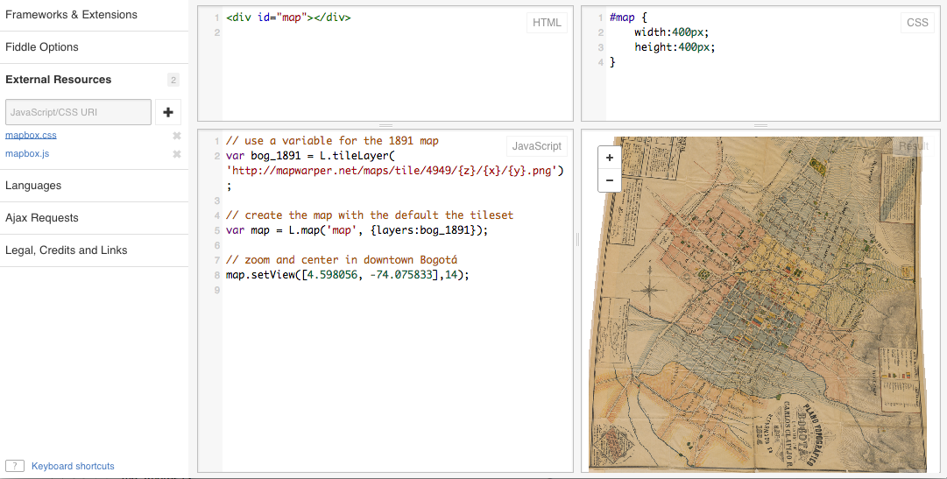The width and height of the screenshot is (947, 479).
Task: Click the plus button to add external resource
Action: [x=168, y=112]
